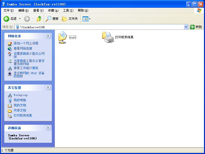Click the 共享文档 folder icon

coord(10,111)
